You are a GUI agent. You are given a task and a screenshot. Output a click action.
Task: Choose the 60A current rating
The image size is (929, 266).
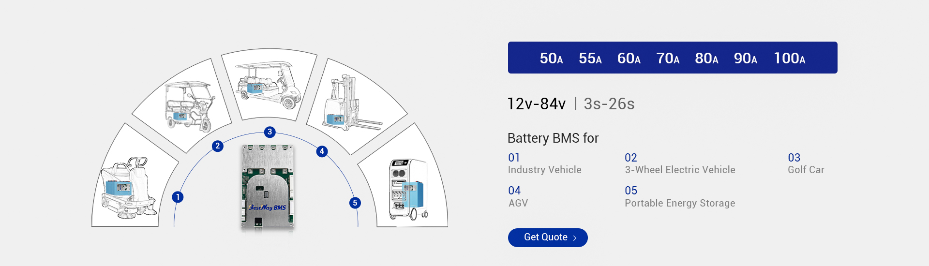click(629, 59)
